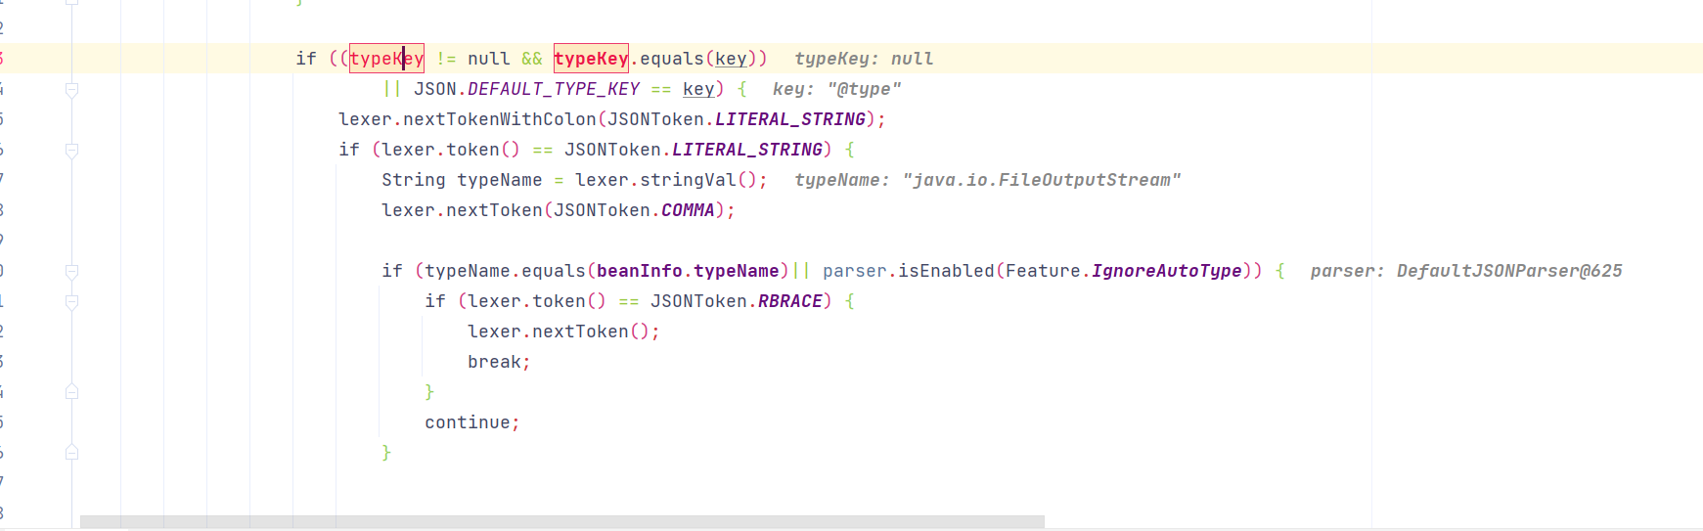Click the DEFAULT_TYPE_KEY constant

click(x=554, y=89)
